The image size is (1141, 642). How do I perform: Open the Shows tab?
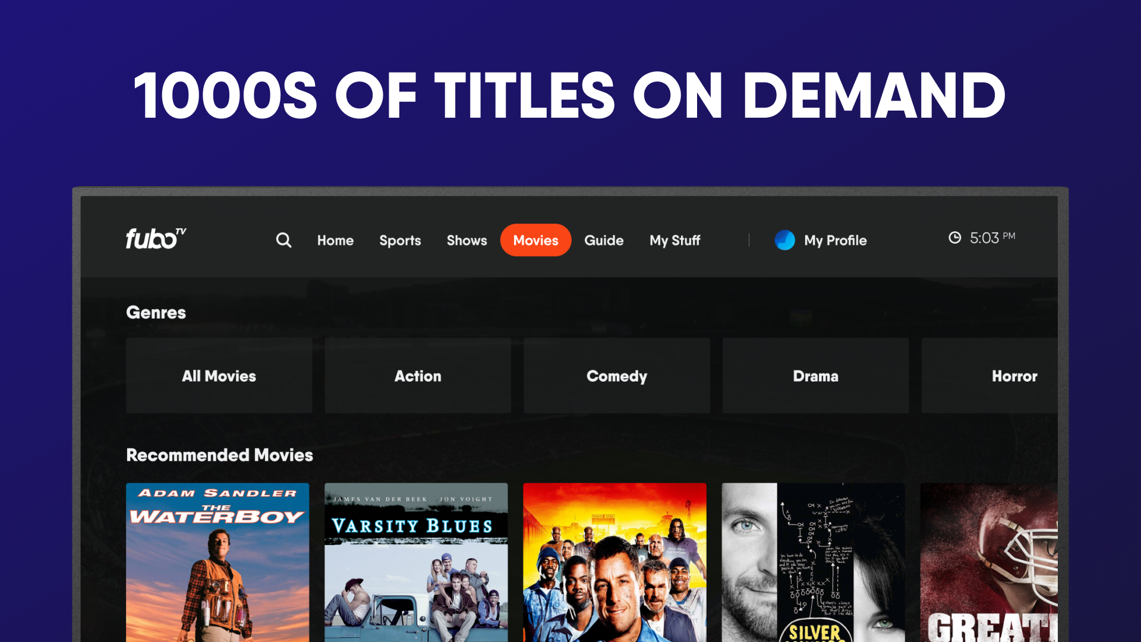coord(467,240)
